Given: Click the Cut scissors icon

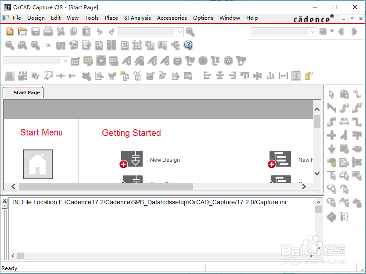Looking at the screenshot, I should pos(61,31).
